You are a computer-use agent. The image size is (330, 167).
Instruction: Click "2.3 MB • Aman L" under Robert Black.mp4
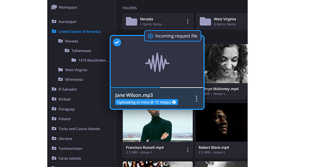coord(212,152)
